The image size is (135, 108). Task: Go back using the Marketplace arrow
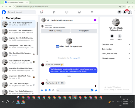[x=3, y=18]
